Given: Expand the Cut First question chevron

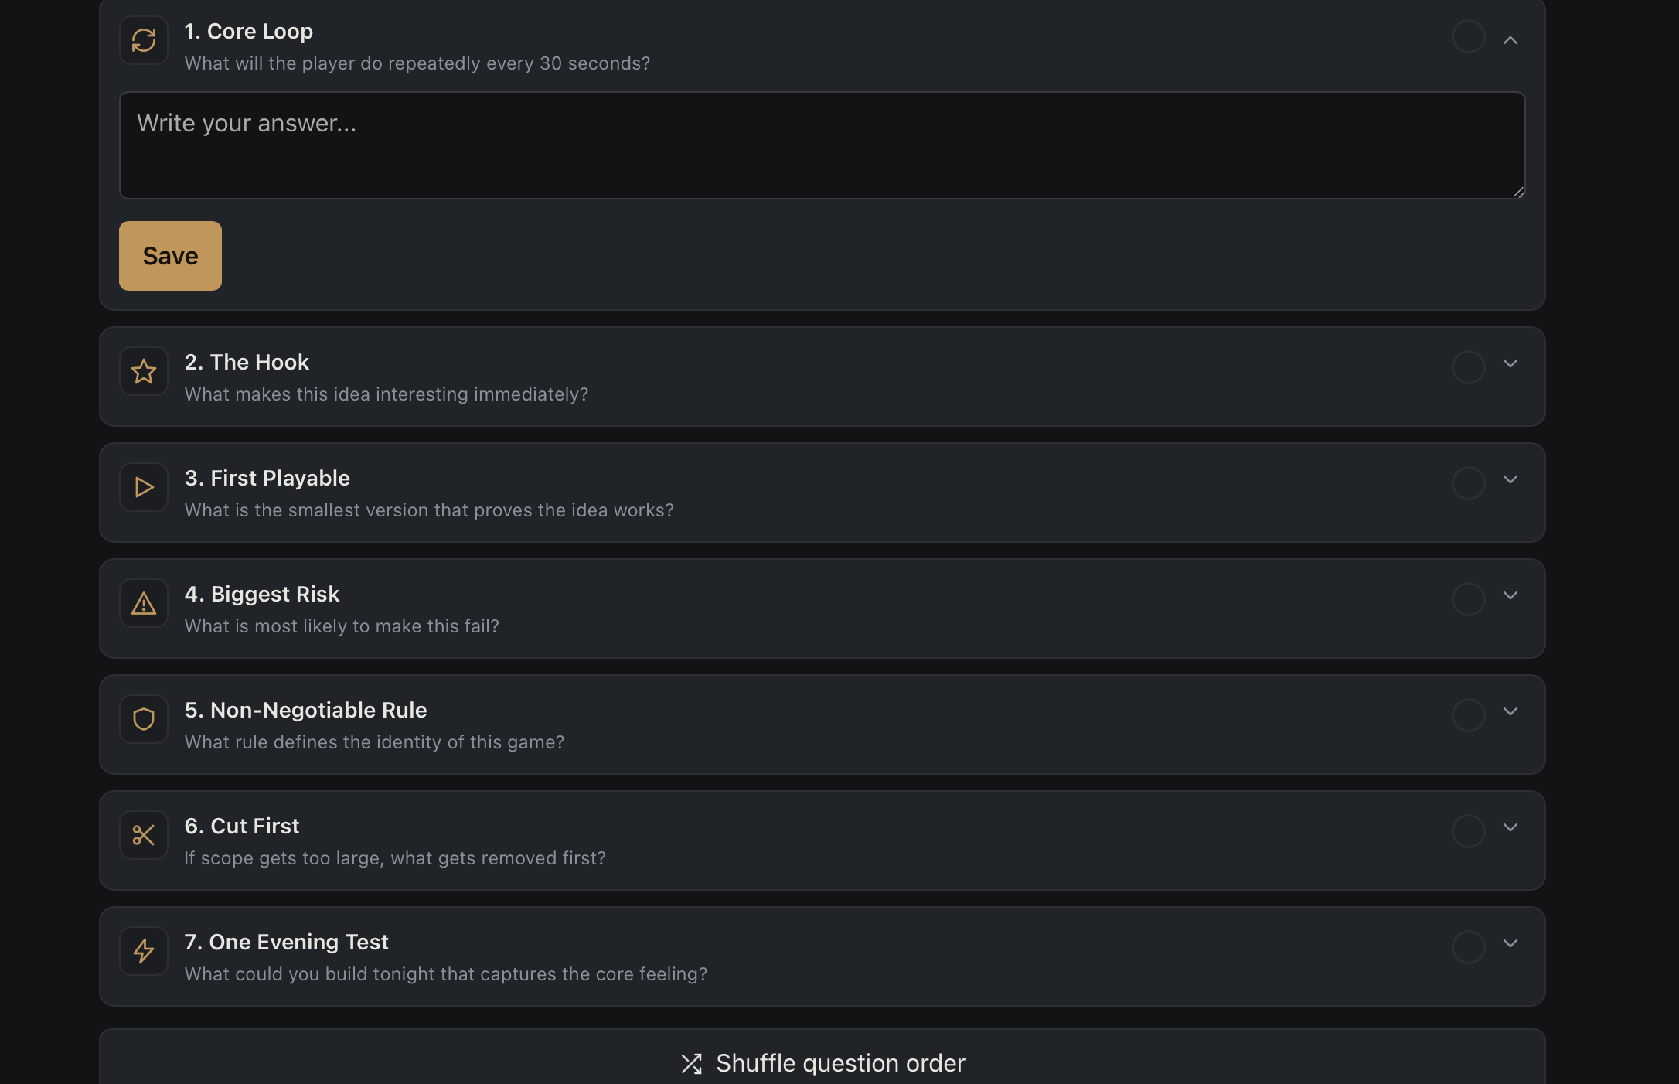Looking at the screenshot, I should [1510, 827].
